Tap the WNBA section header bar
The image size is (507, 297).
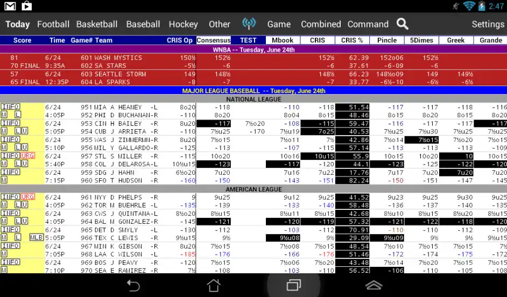(253, 49)
